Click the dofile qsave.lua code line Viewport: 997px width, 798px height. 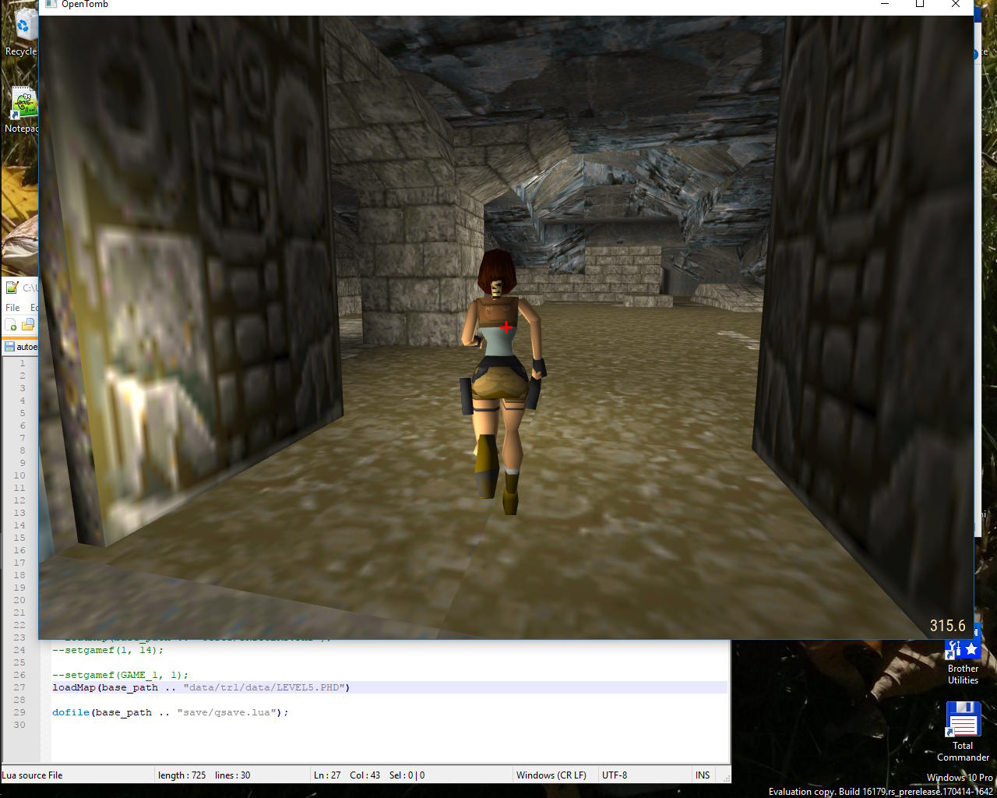click(170, 712)
